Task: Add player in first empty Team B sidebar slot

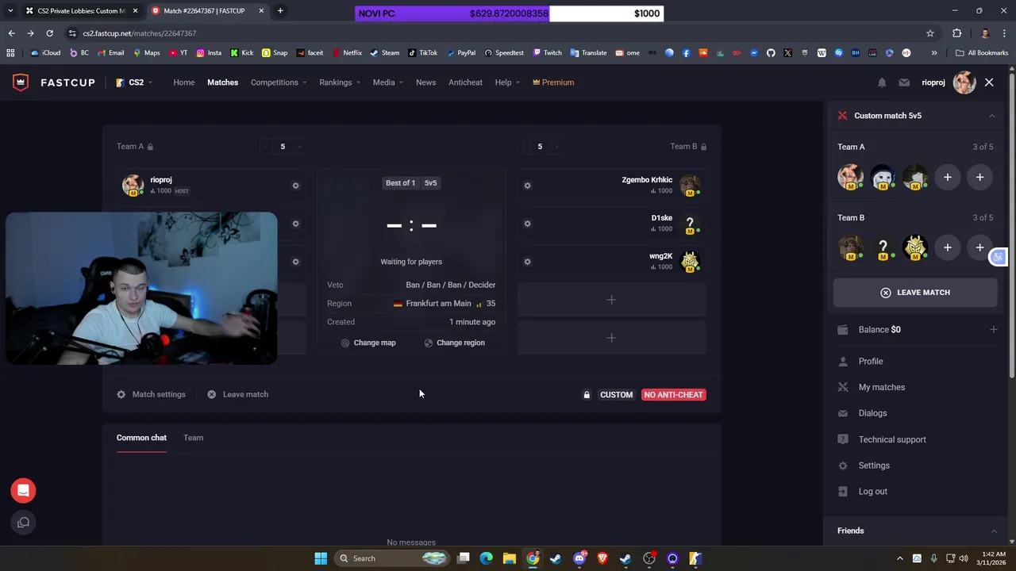Action: point(947,248)
